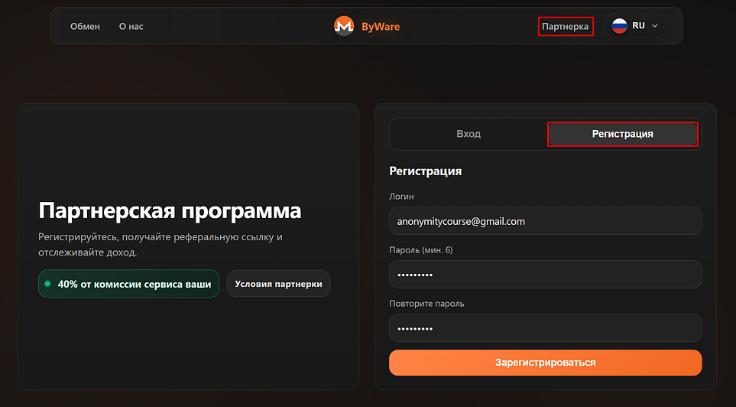Open Условия партнерки button
736x407 pixels.
click(278, 284)
